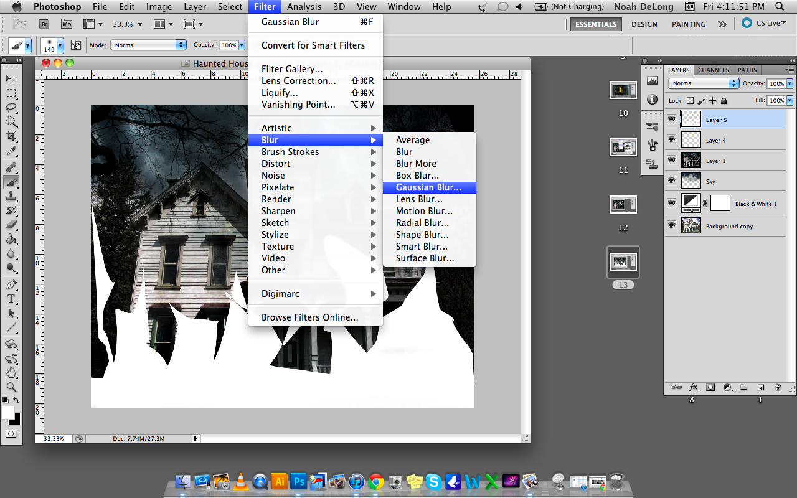Select the Eraser tool

pos(11,225)
